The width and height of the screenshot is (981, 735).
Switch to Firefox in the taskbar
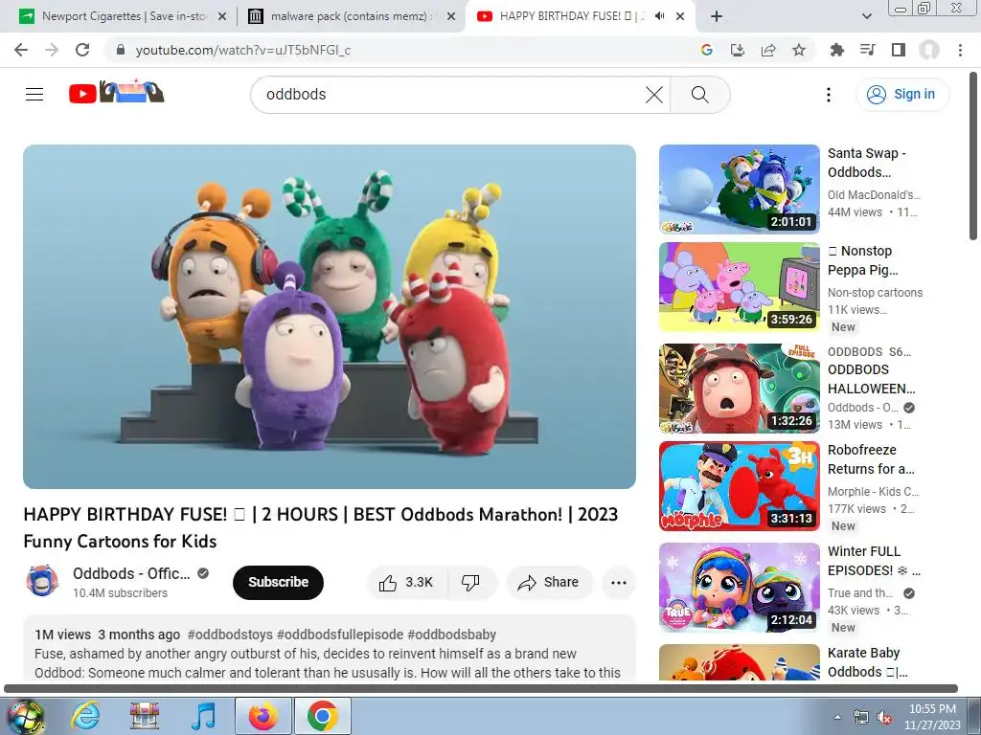[262, 716]
